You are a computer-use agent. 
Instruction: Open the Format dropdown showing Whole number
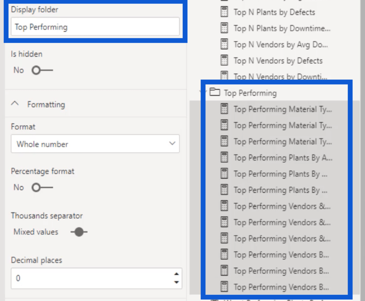tap(95, 144)
